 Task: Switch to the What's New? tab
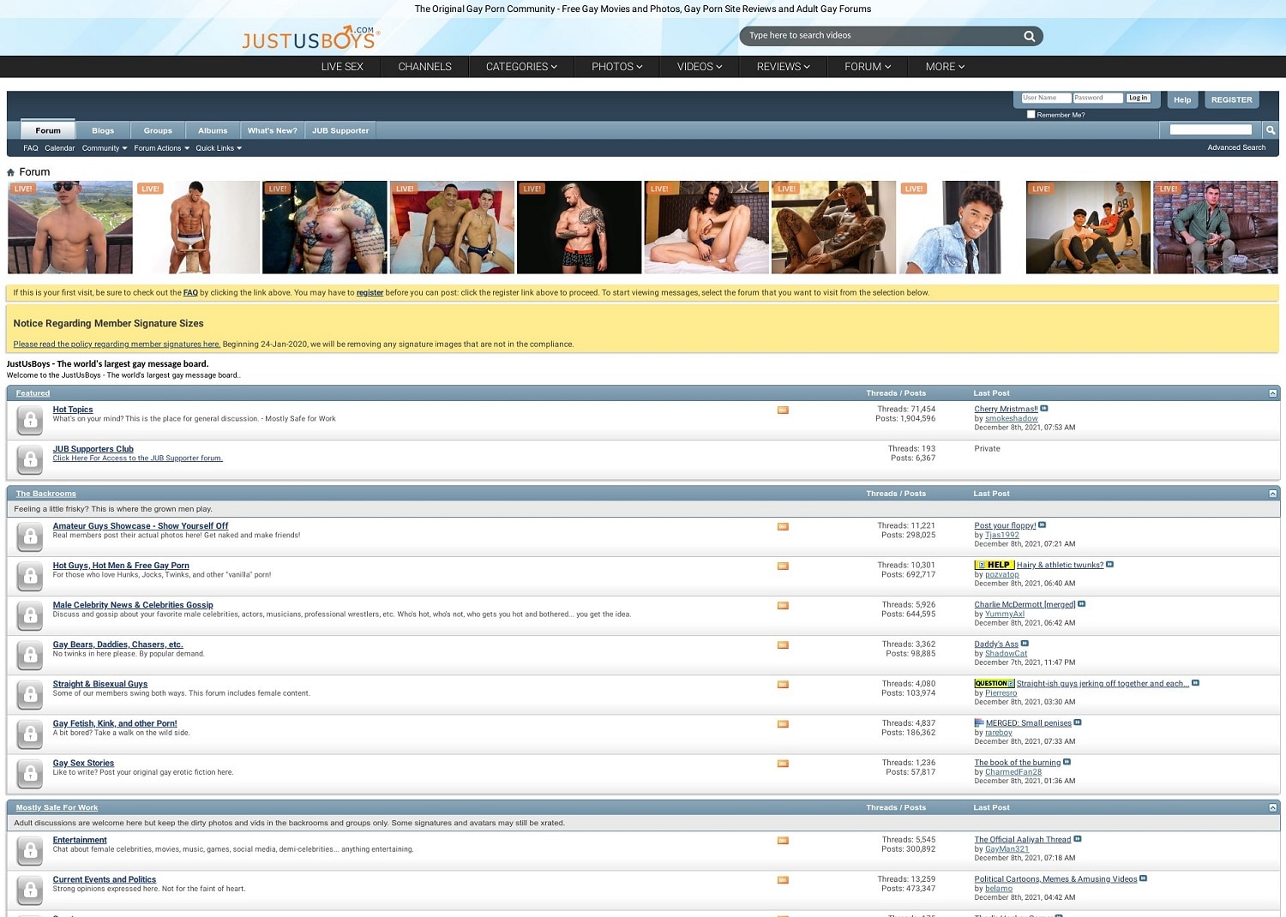(273, 130)
